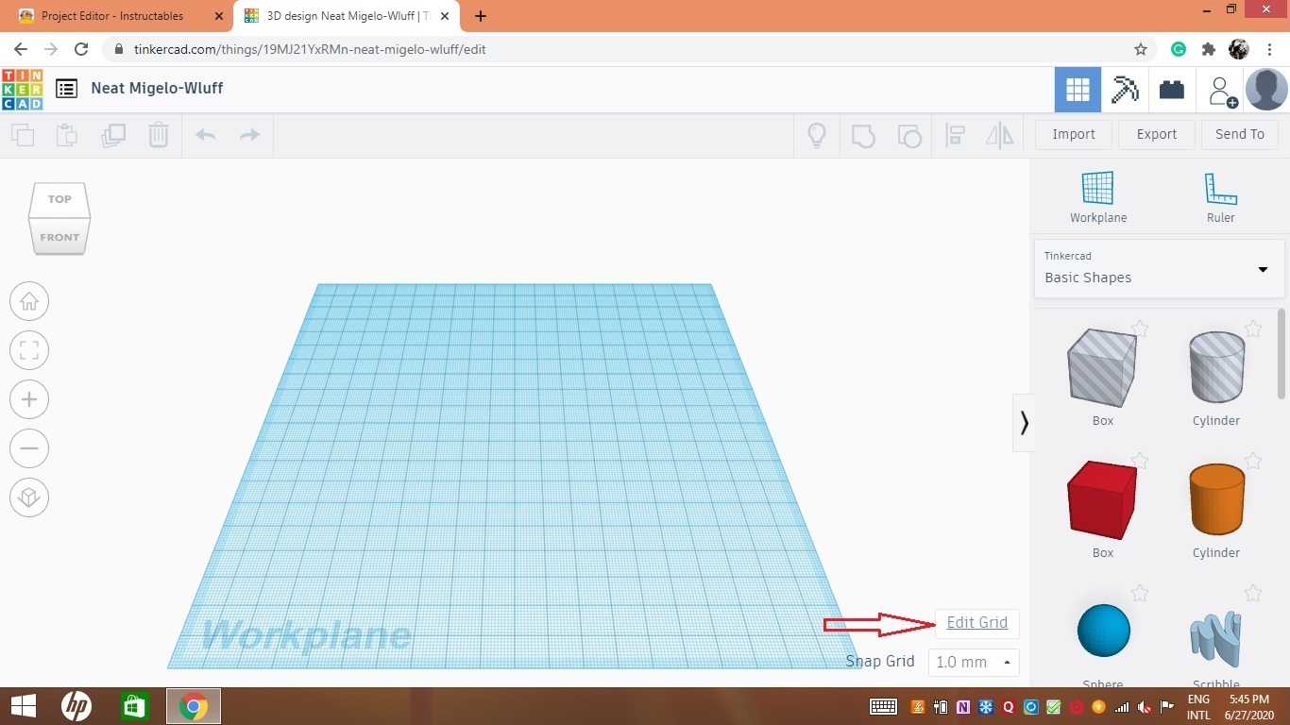Image resolution: width=1290 pixels, height=725 pixels.
Task: Collapse the shapes panel with chevron
Action: pyautogui.click(x=1025, y=423)
